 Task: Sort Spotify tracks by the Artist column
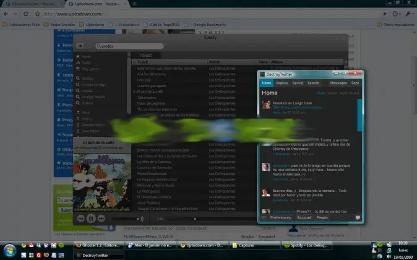tap(230, 62)
